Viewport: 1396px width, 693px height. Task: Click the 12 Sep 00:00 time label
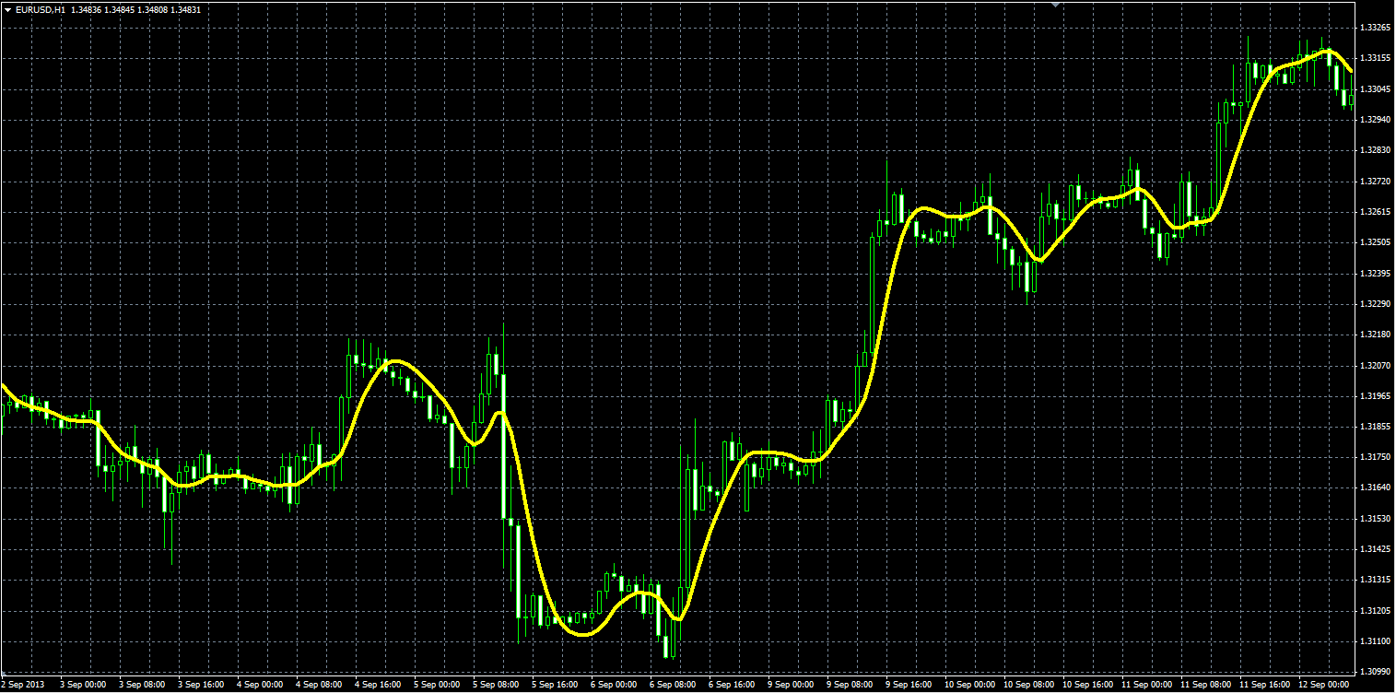tap(1322, 685)
